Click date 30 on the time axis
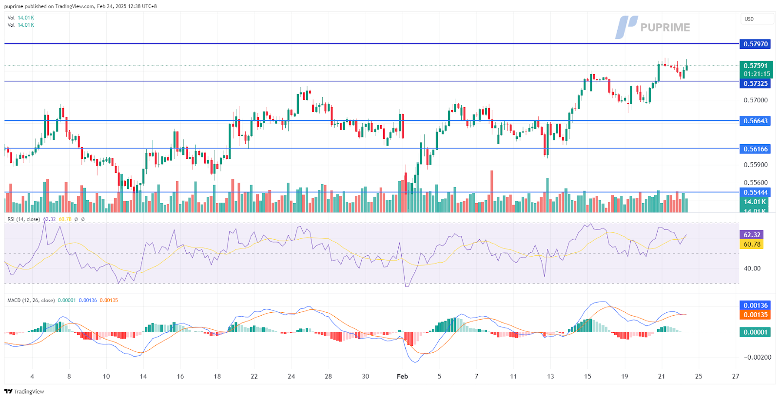780x399 pixels. tap(366, 376)
